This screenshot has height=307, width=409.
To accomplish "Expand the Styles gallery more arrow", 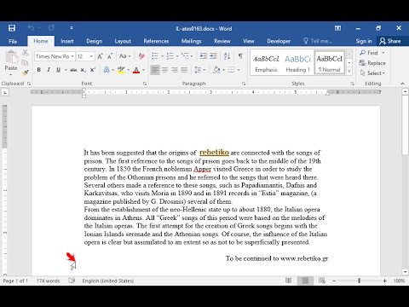I will [x=349, y=71].
